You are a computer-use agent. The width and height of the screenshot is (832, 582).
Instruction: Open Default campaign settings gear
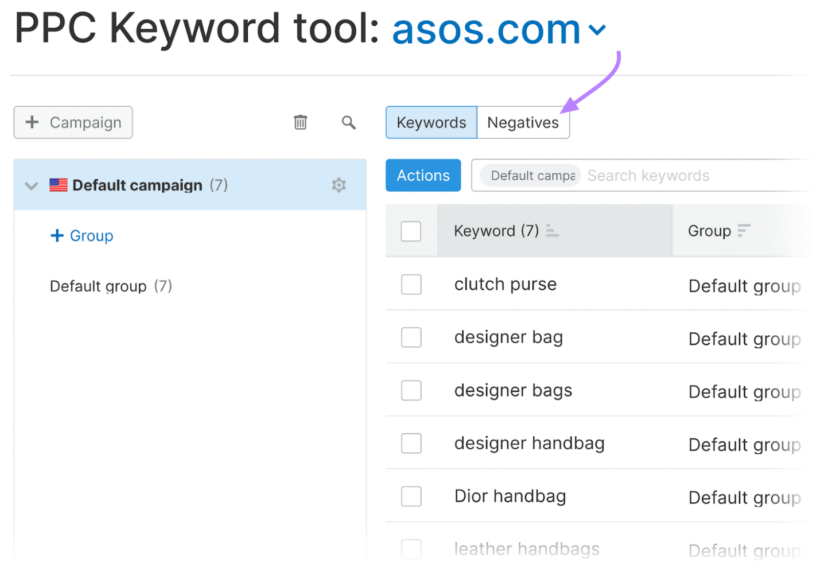pyautogui.click(x=339, y=185)
